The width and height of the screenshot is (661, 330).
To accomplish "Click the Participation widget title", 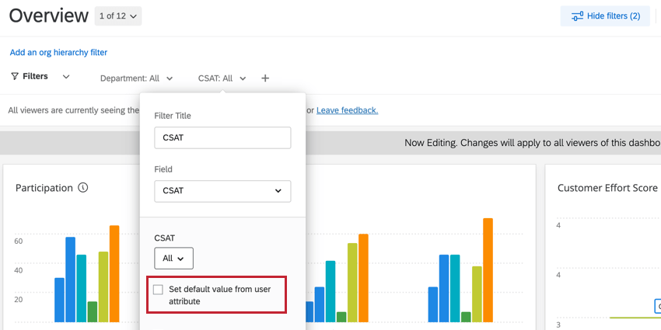I will tap(44, 188).
